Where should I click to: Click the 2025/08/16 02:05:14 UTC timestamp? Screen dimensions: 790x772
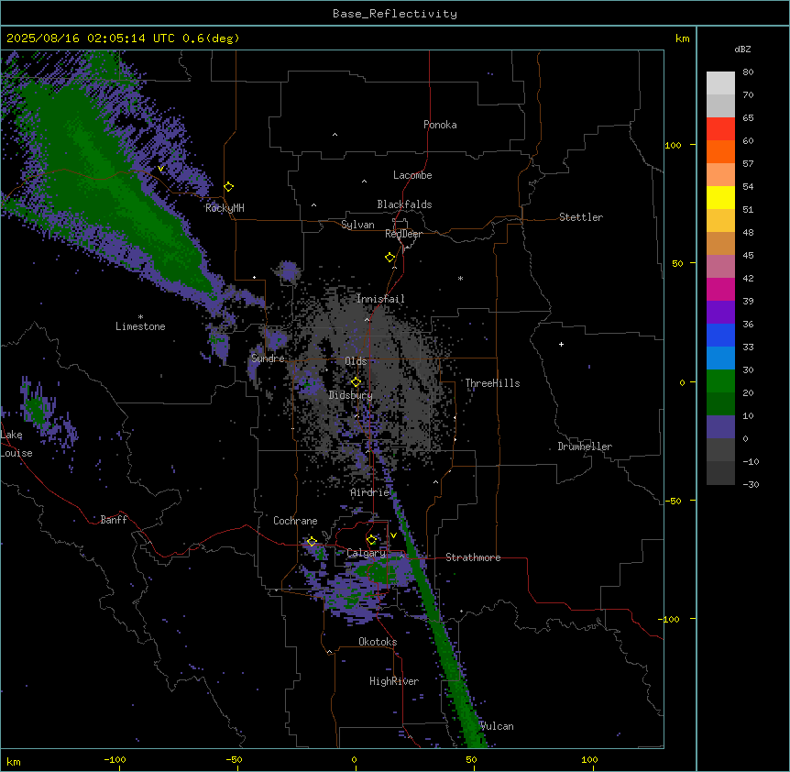click(x=90, y=39)
